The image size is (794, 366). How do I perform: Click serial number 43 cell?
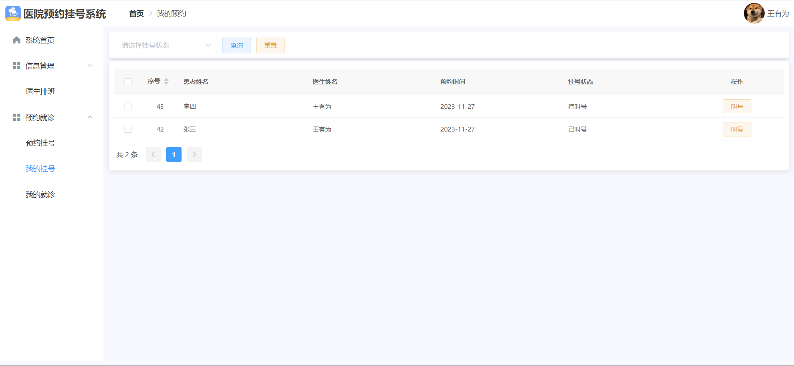click(160, 106)
